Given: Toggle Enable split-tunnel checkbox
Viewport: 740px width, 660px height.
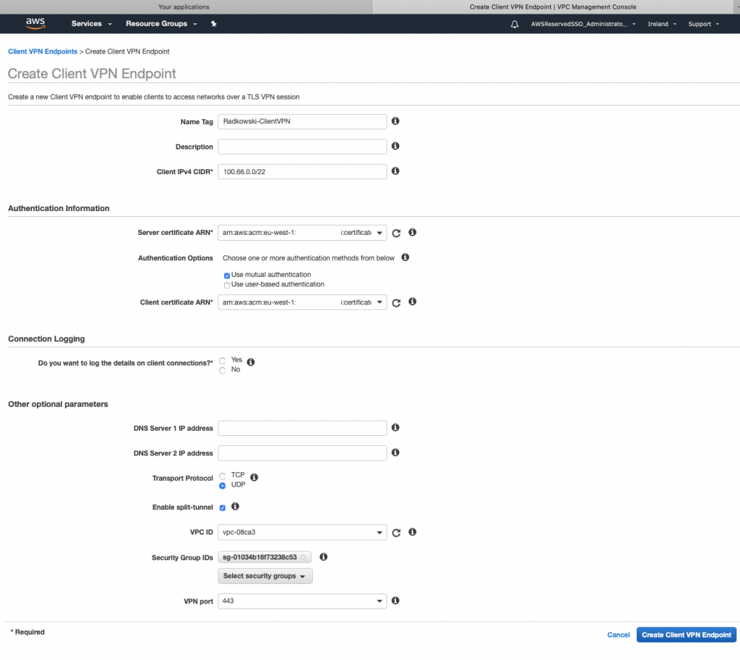Looking at the screenshot, I should pos(223,508).
